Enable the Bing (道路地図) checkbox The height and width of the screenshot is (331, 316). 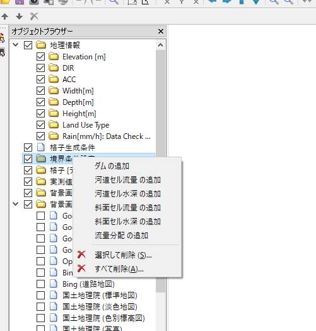point(41,284)
